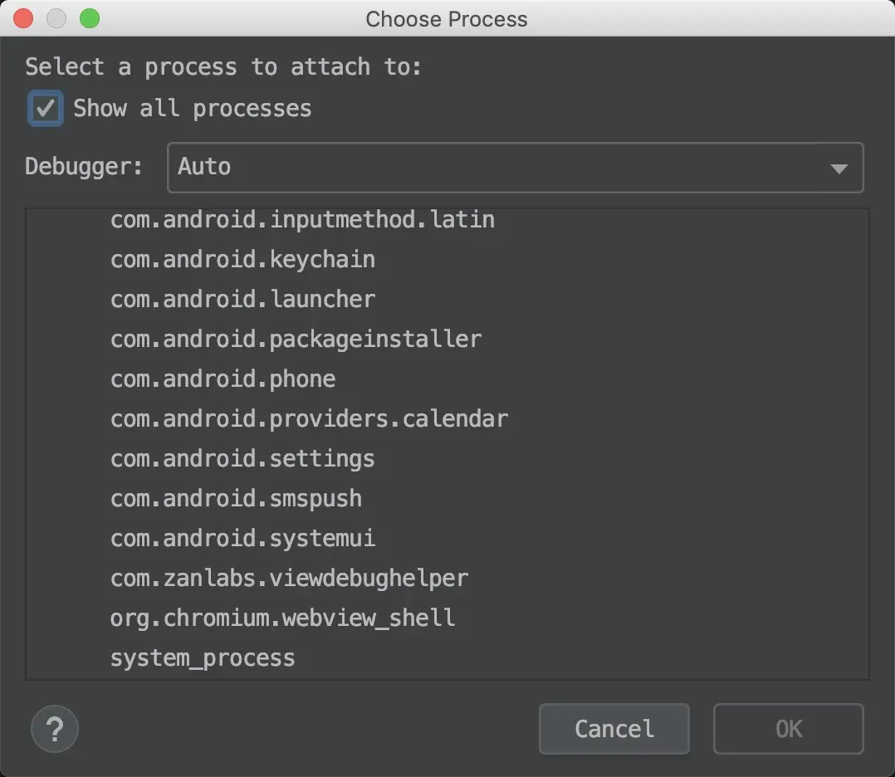Select system_process entry
The height and width of the screenshot is (777, 895).
click(x=203, y=658)
